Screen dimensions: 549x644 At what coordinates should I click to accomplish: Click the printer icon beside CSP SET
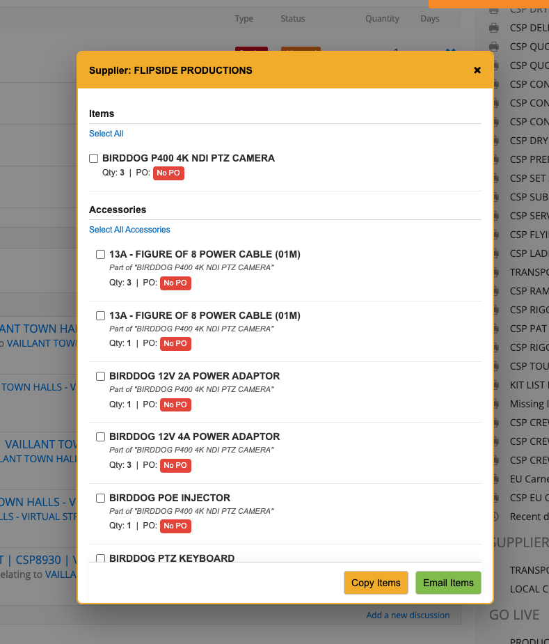(495, 178)
